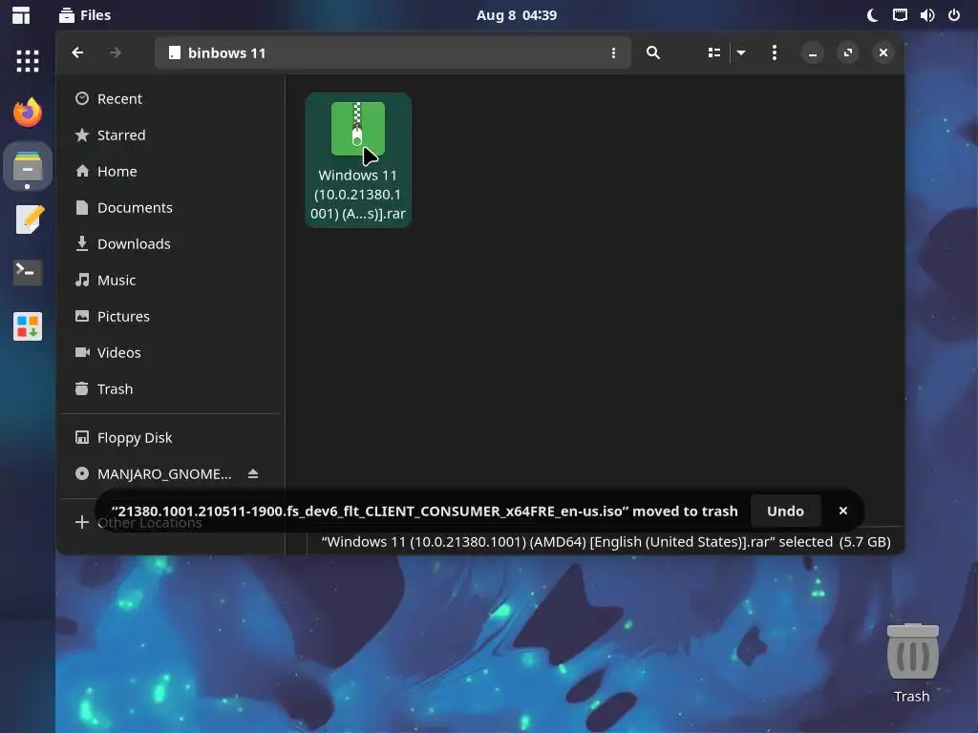Go to Home folder in sidebar
Viewport: 978px width, 733px height.
170,172
